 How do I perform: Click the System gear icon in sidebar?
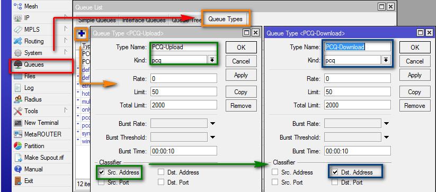18,53
